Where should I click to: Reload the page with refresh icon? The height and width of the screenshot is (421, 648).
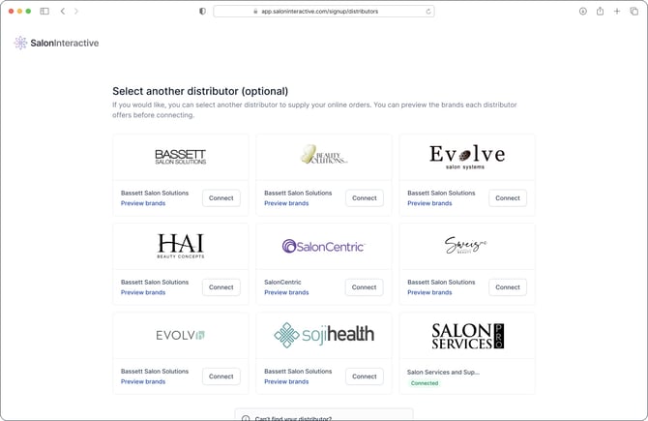(x=428, y=12)
